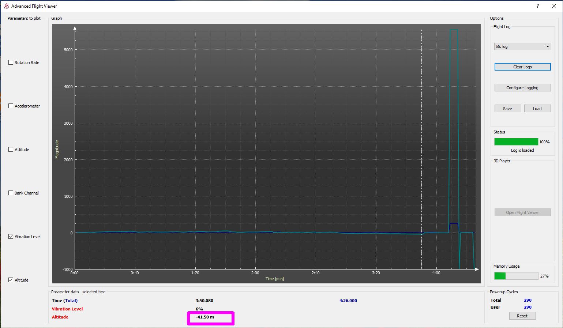
Task: Click the Memory Usage bar
Action: (516, 276)
